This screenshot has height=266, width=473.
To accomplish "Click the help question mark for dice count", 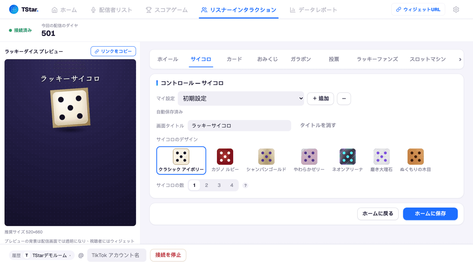I will point(245,185).
